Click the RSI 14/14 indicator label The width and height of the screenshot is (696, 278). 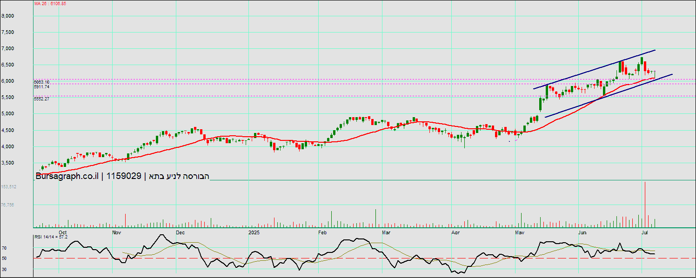pos(51,237)
